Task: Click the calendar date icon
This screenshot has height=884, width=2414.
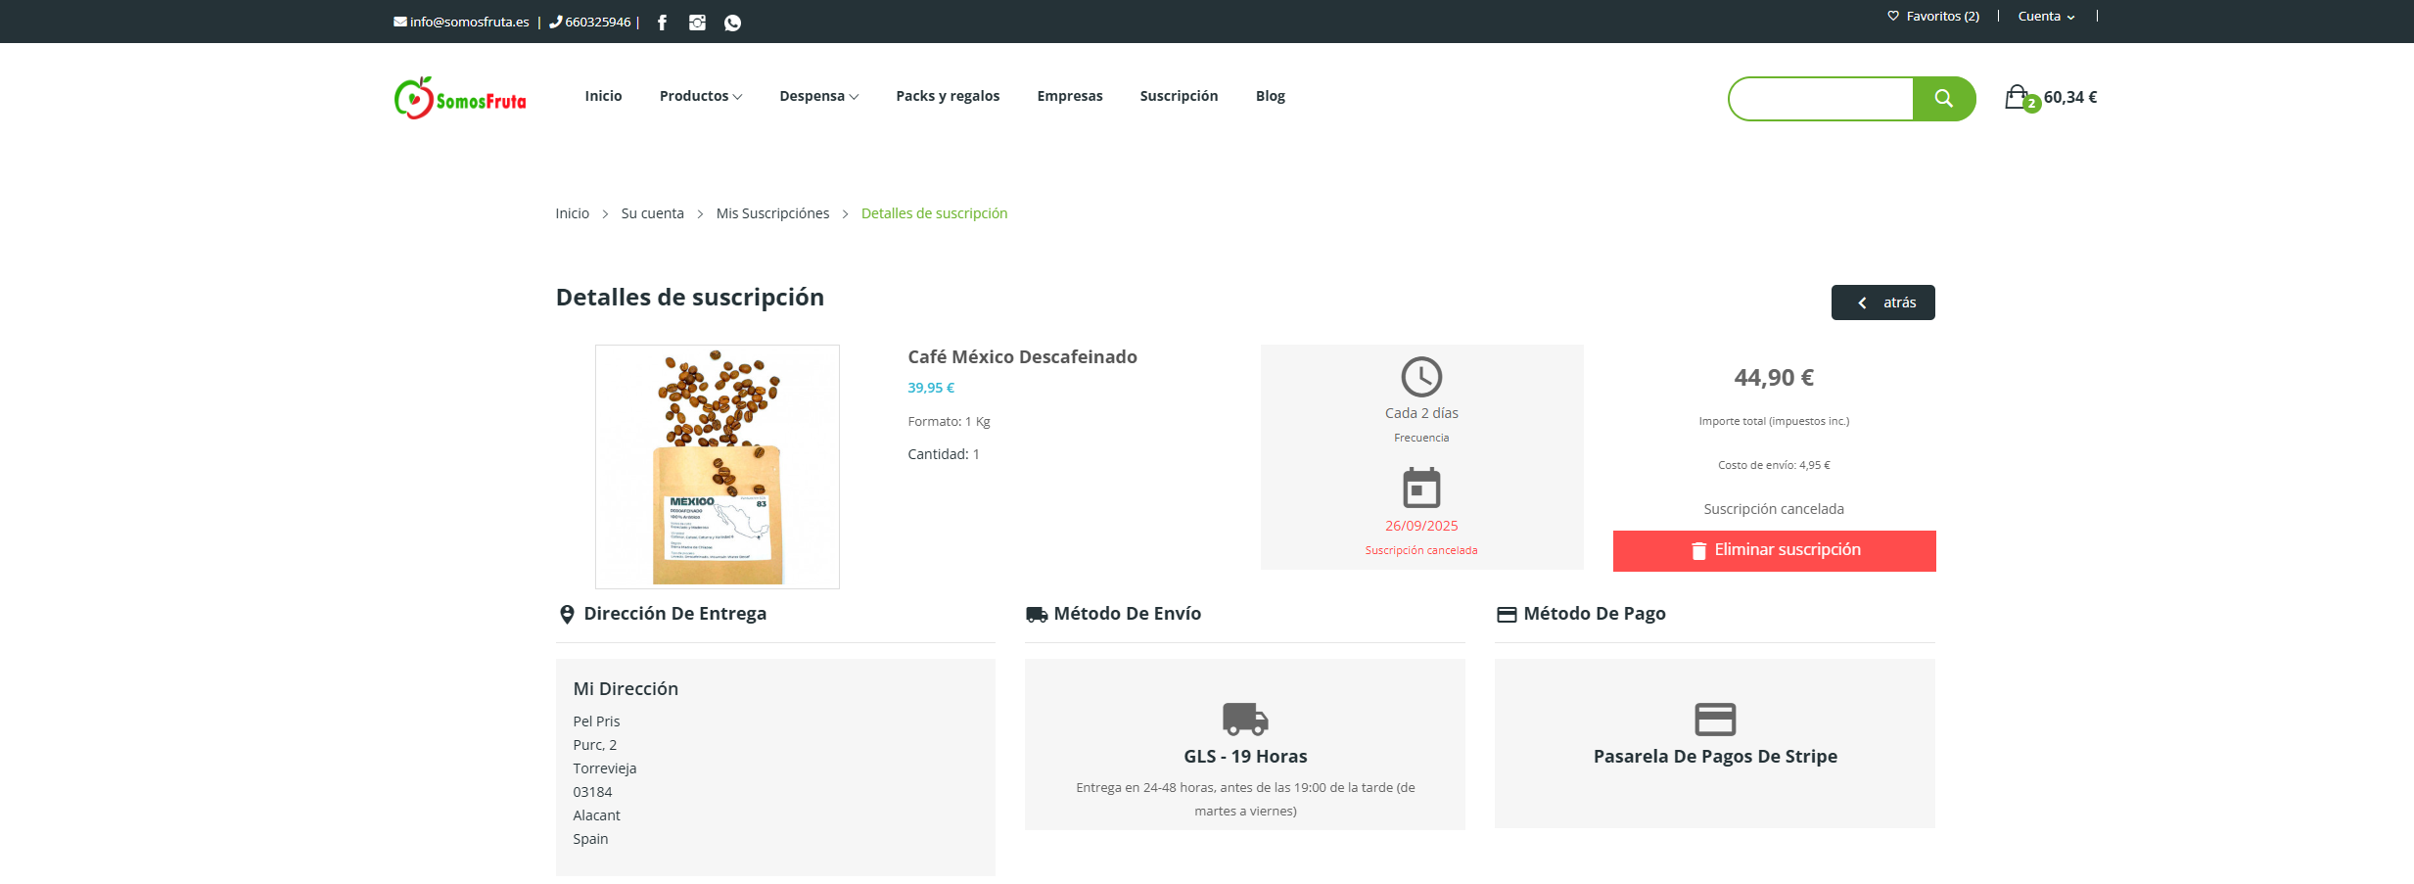Action: coord(1421,488)
